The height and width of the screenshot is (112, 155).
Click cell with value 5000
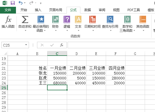pyautogui.click(x=77, y=78)
